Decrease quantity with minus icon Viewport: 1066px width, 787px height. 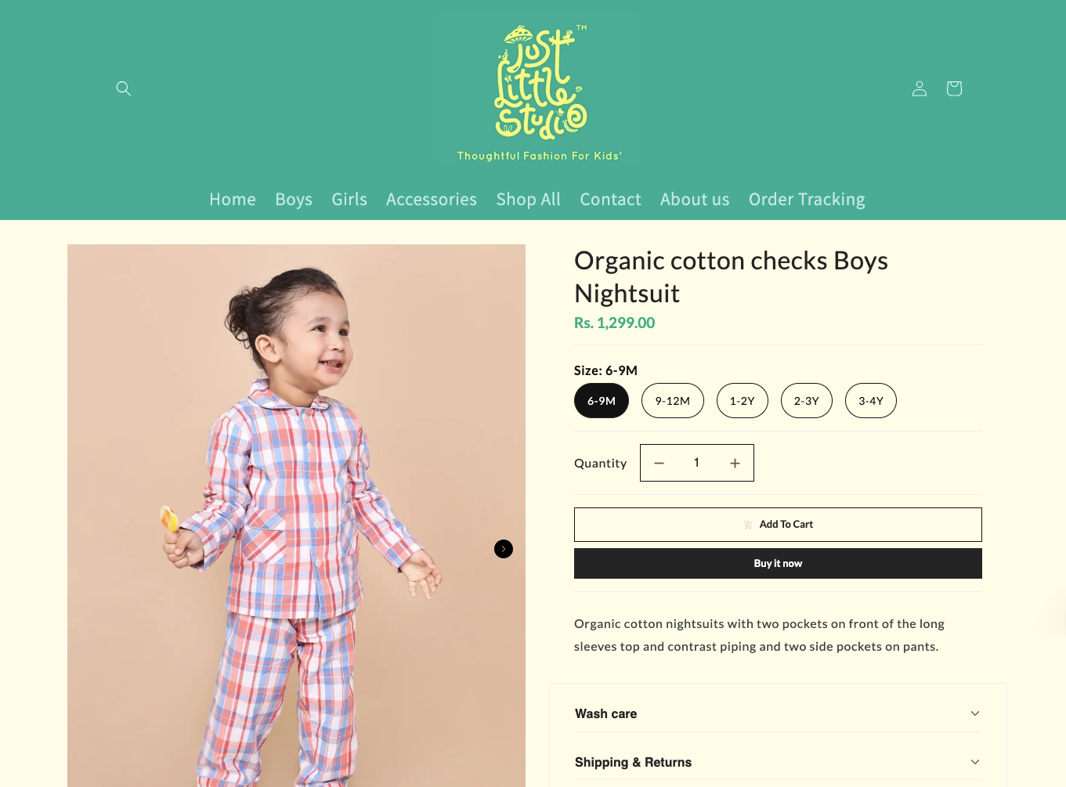(x=659, y=463)
